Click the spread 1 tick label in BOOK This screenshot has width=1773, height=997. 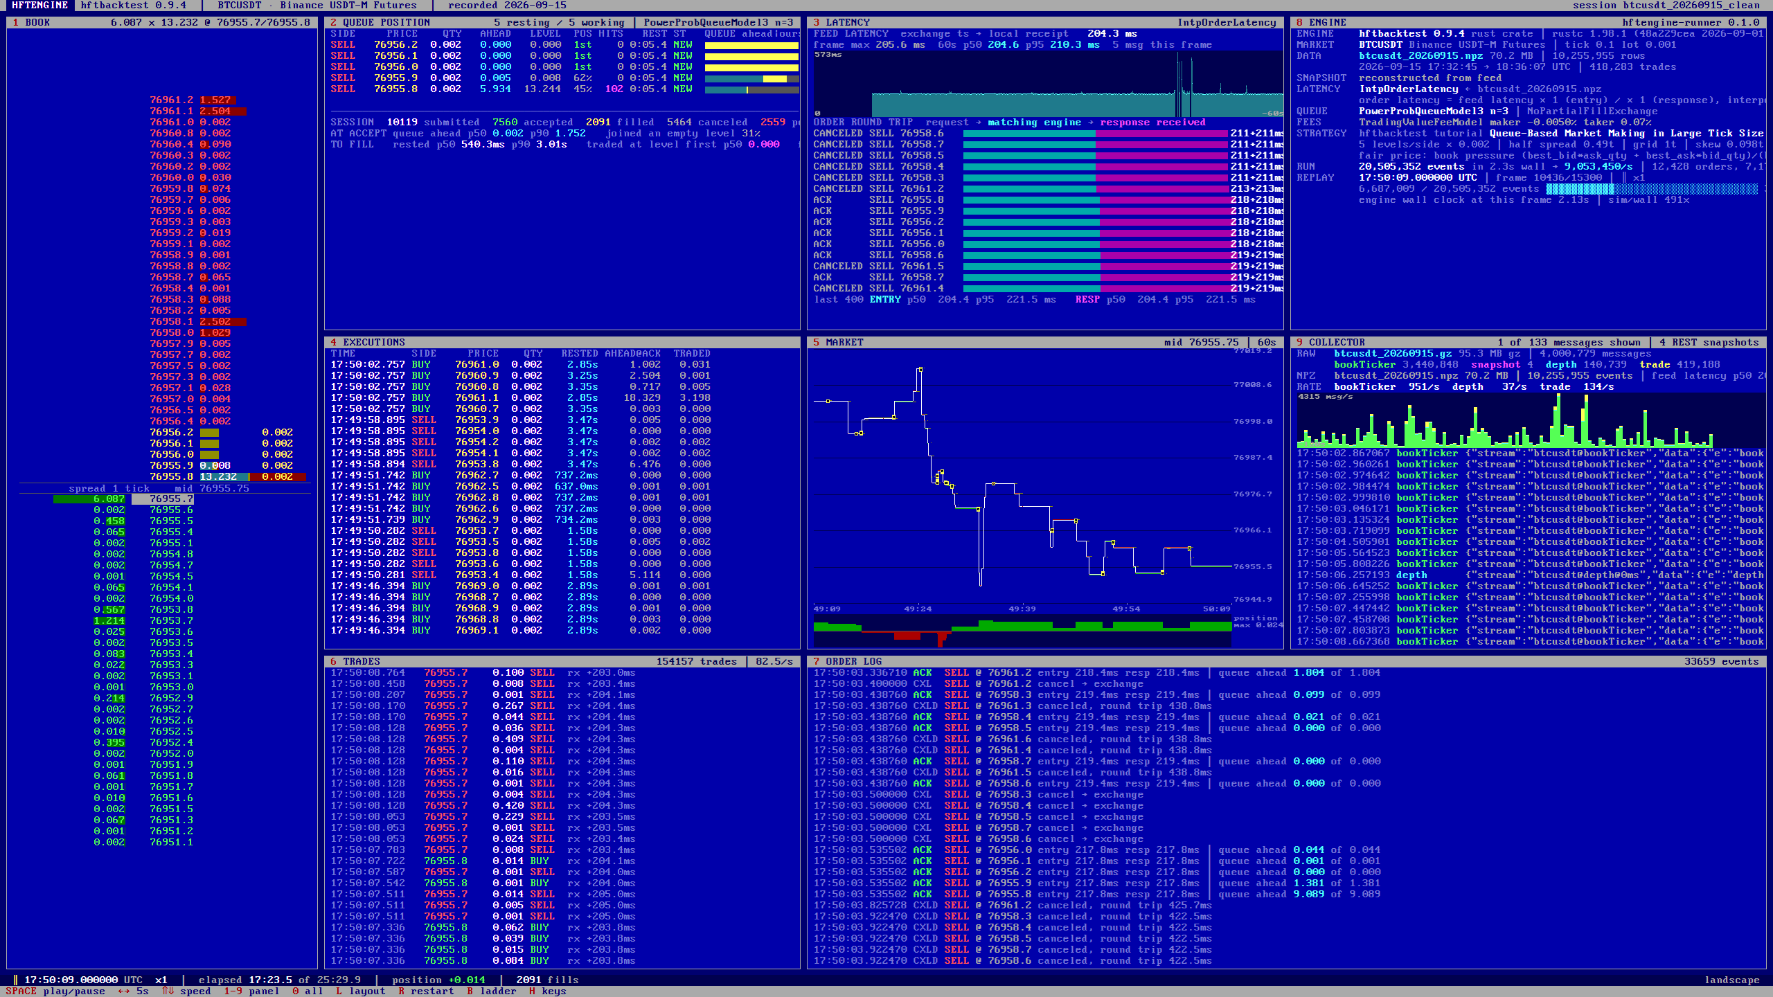(x=109, y=488)
